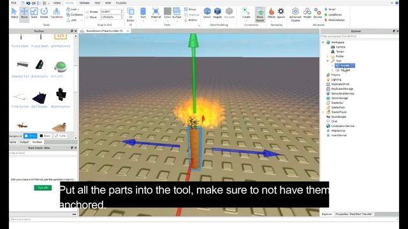The width and height of the screenshot is (408, 229).
Task: Toggle Show Details for constraints
Action: click(259, 15)
